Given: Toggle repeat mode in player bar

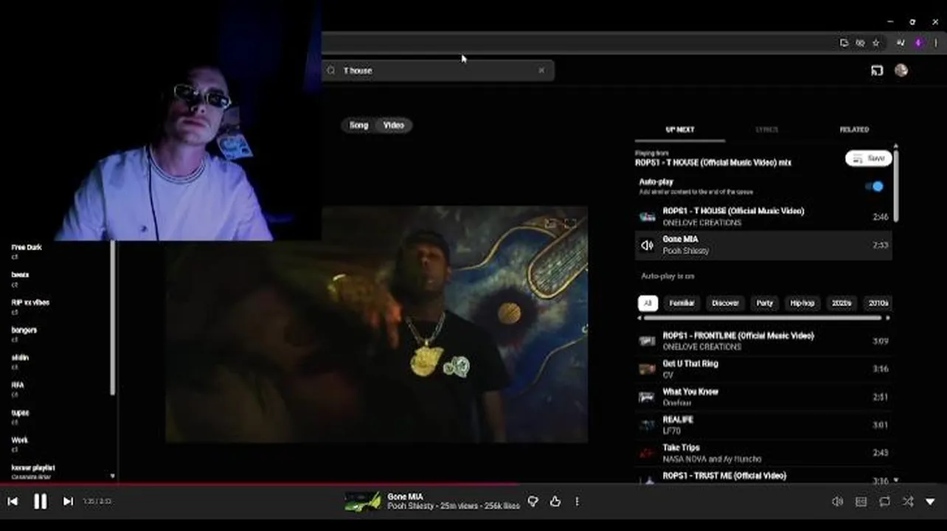Looking at the screenshot, I should tap(884, 502).
